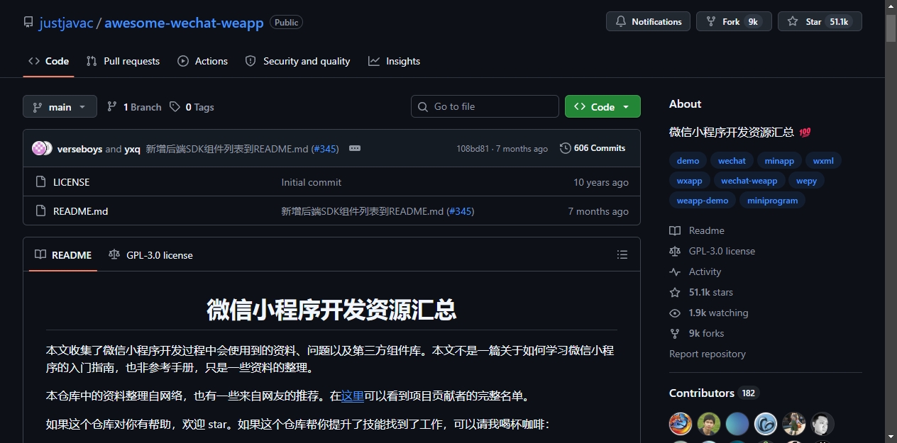Open the yxq co-author link
This screenshot has height=443, width=897.
pyautogui.click(x=132, y=148)
